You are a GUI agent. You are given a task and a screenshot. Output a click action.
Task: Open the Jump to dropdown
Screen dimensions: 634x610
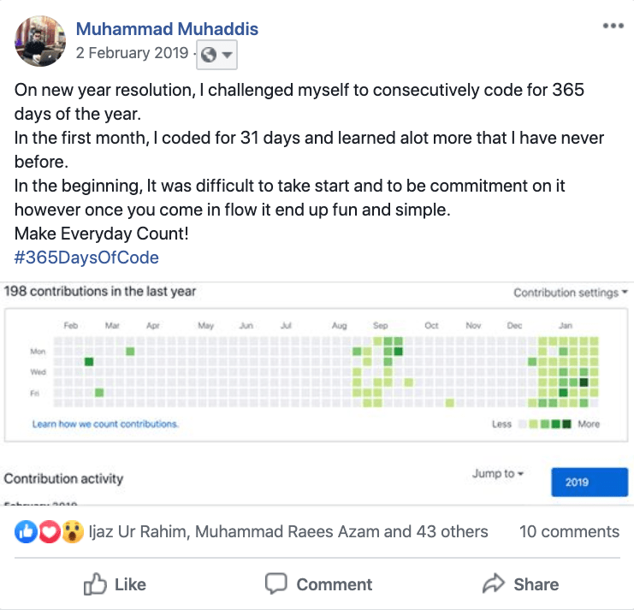point(498,473)
